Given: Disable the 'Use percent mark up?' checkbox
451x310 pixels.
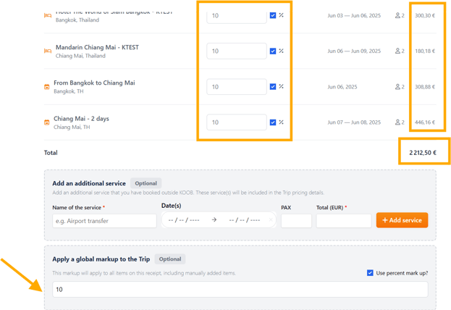Looking at the screenshot, I should pyautogui.click(x=371, y=273).
